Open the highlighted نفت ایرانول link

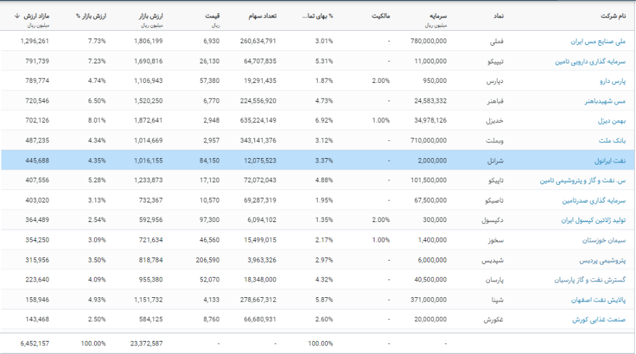pyautogui.click(x=609, y=161)
